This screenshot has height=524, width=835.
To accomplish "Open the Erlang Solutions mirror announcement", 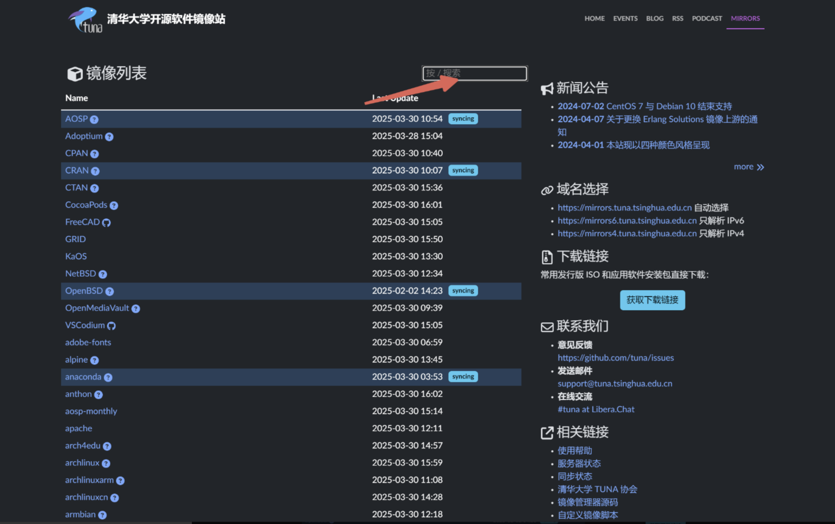I will click(657, 126).
